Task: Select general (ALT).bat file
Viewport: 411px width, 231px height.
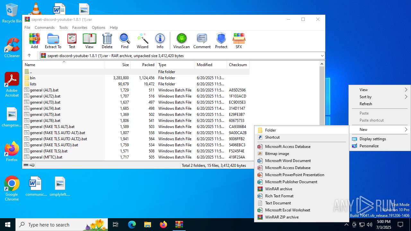Action: click(136, 90)
